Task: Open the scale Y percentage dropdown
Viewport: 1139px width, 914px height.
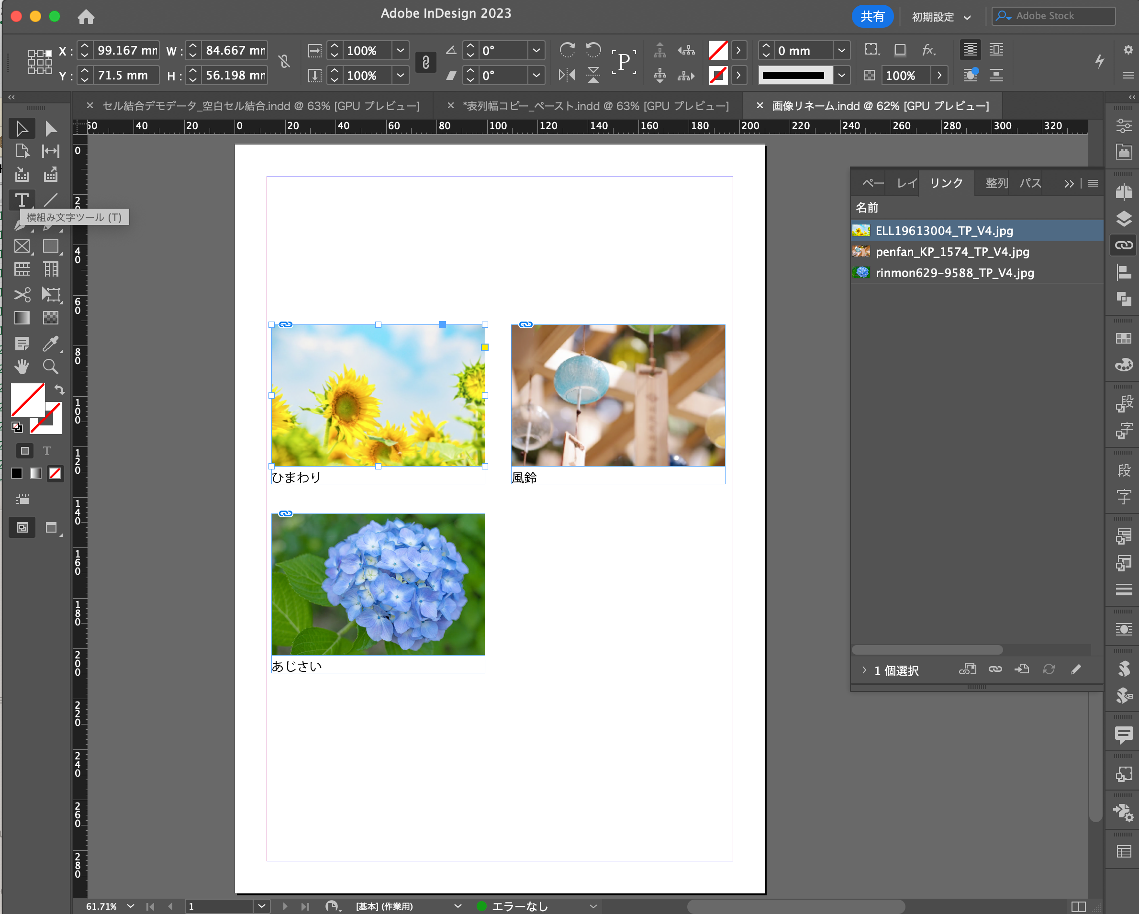Action: pos(401,76)
